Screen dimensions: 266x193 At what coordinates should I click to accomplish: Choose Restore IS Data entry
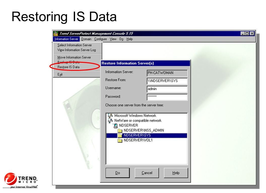pyautogui.click(x=68, y=67)
